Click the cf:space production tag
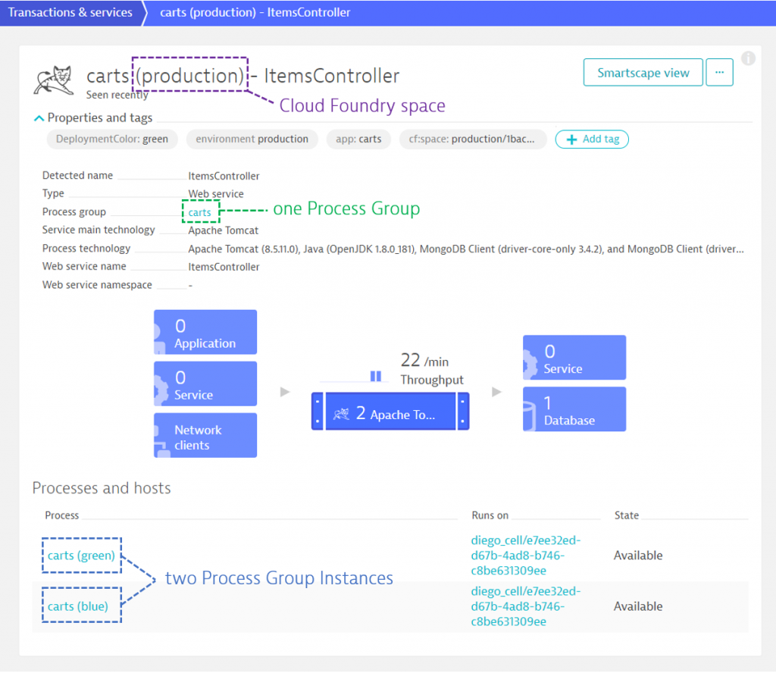The image size is (776, 673). (472, 139)
